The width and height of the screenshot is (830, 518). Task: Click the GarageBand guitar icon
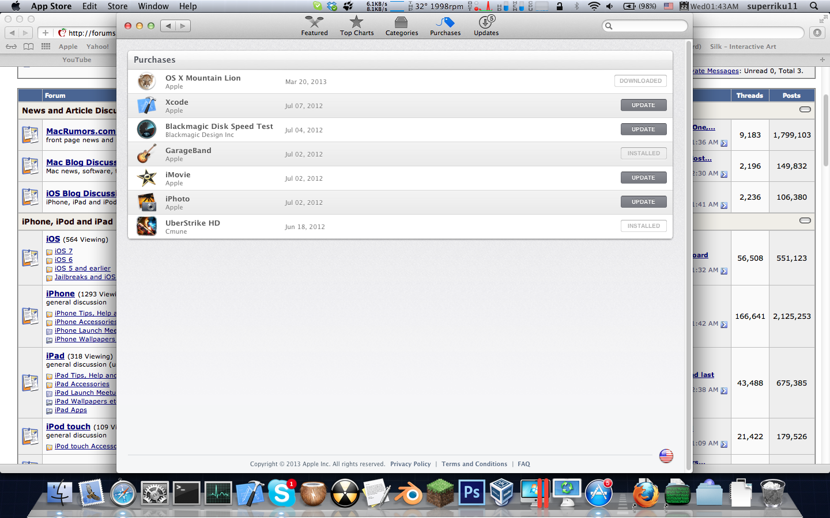[x=146, y=154]
